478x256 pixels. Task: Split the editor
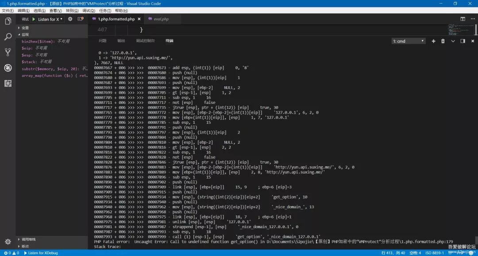tap(463, 19)
